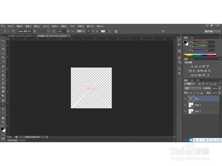Open the History panel icon

(x=179, y=40)
